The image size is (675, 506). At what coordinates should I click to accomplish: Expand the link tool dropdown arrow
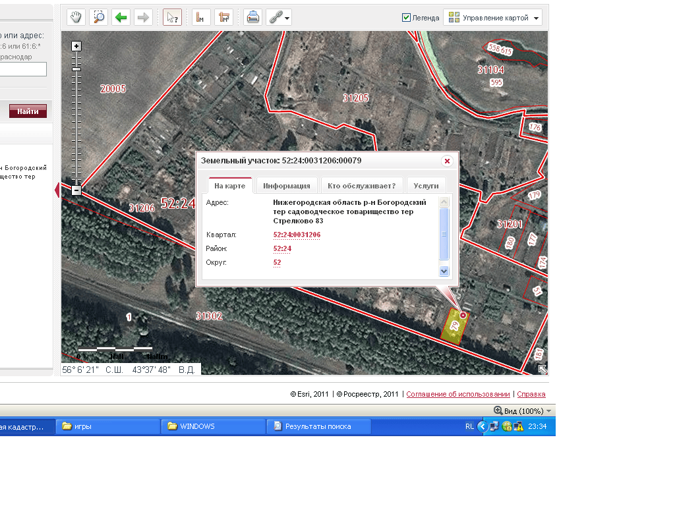click(x=287, y=18)
